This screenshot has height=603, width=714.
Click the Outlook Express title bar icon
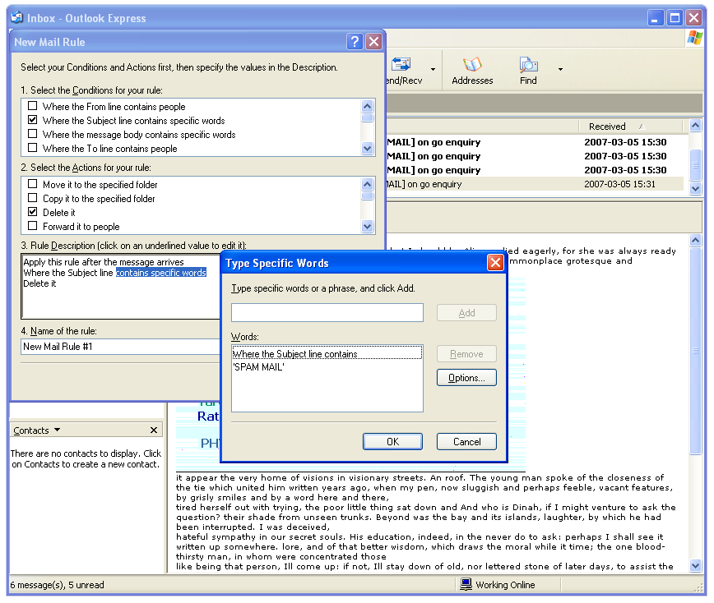point(17,18)
